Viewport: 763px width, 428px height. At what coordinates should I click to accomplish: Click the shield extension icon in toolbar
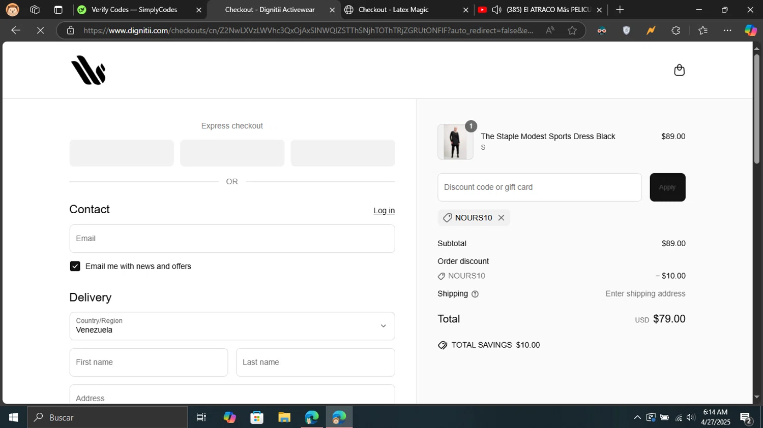(x=627, y=30)
